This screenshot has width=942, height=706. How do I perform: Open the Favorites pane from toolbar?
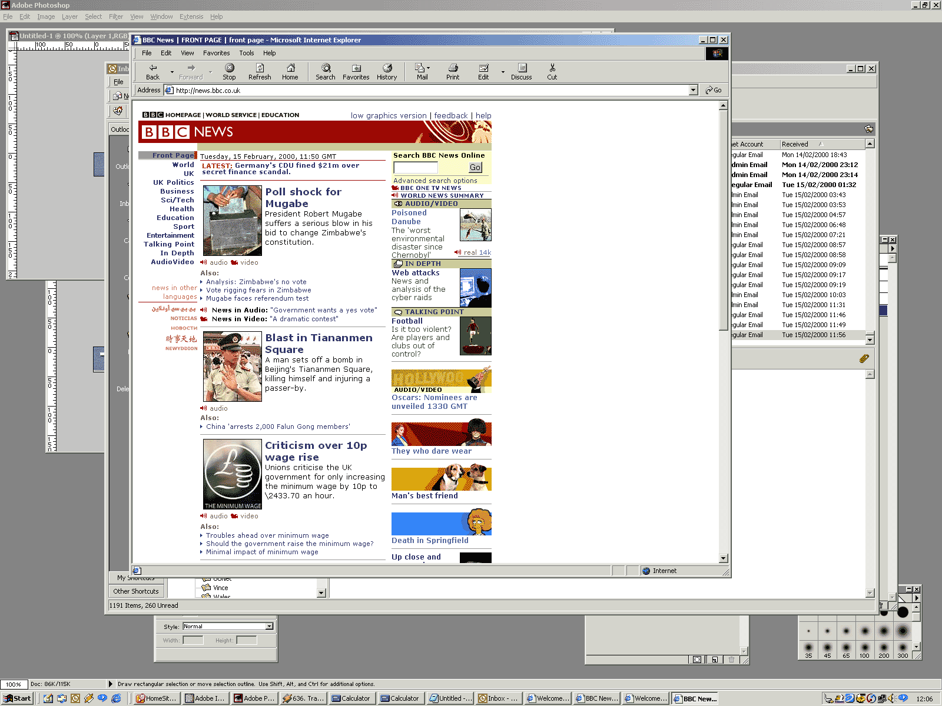[x=356, y=72]
